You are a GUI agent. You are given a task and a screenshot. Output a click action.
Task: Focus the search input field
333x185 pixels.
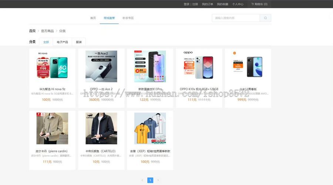click(236, 18)
